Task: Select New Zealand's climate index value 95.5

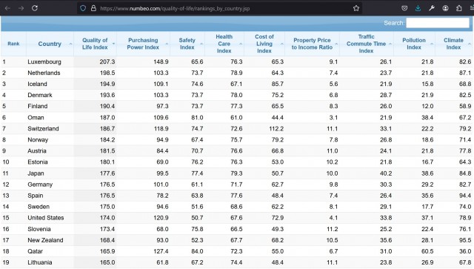Action: 465,240
